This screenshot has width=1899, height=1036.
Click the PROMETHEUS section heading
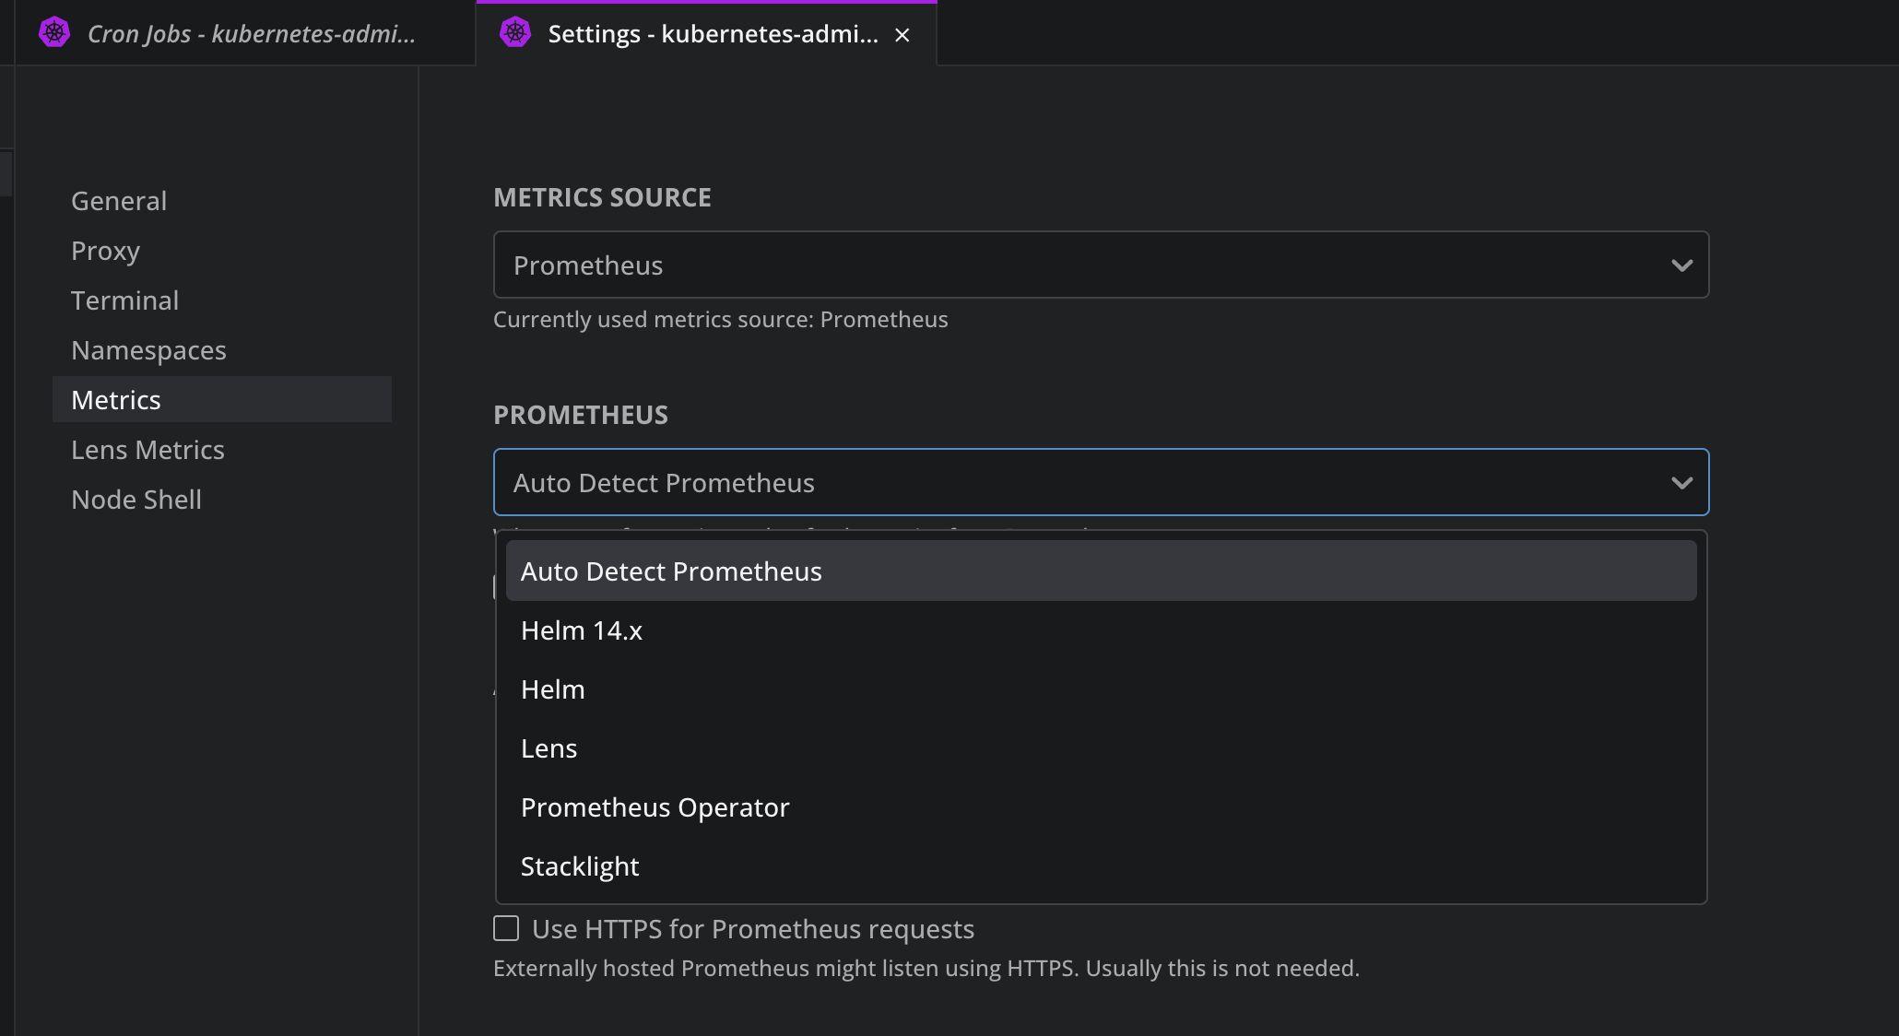pos(581,415)
